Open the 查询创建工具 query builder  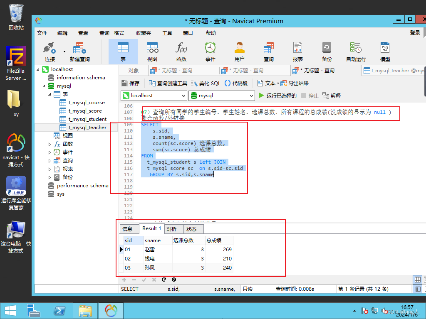tap(168, 83)
